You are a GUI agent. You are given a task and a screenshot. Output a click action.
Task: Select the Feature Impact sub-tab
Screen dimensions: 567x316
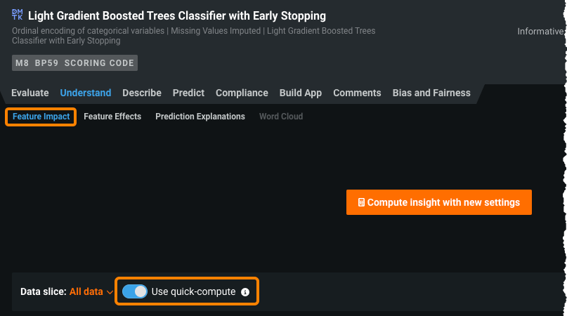coord(41,117)
